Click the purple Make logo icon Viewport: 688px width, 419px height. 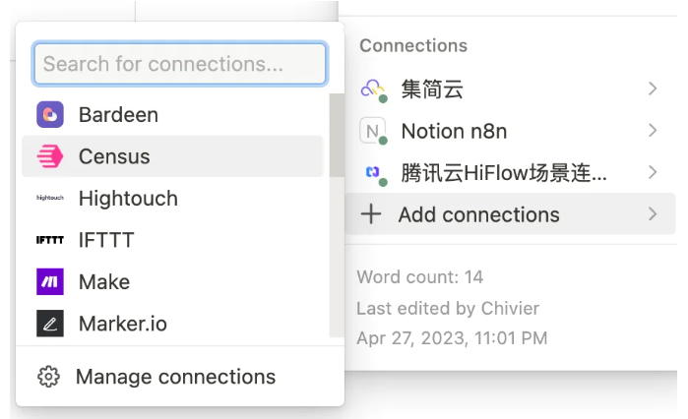(50, 281)
